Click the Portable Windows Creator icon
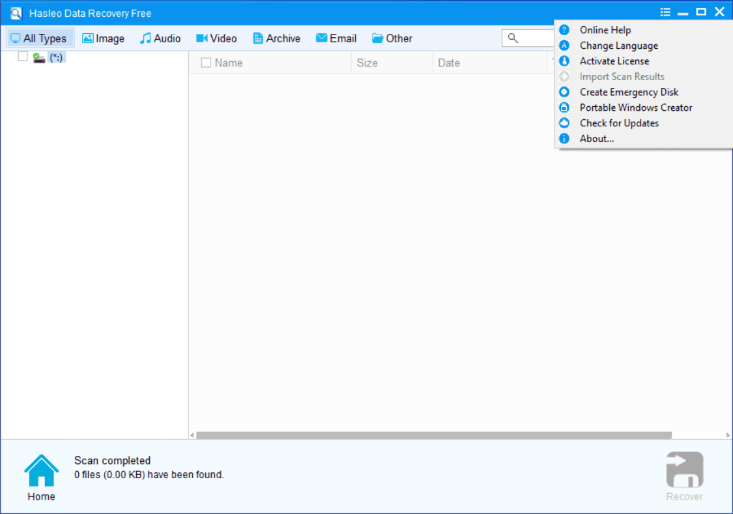The height and width of the screenshot is (514, 733). click(564, 107)
